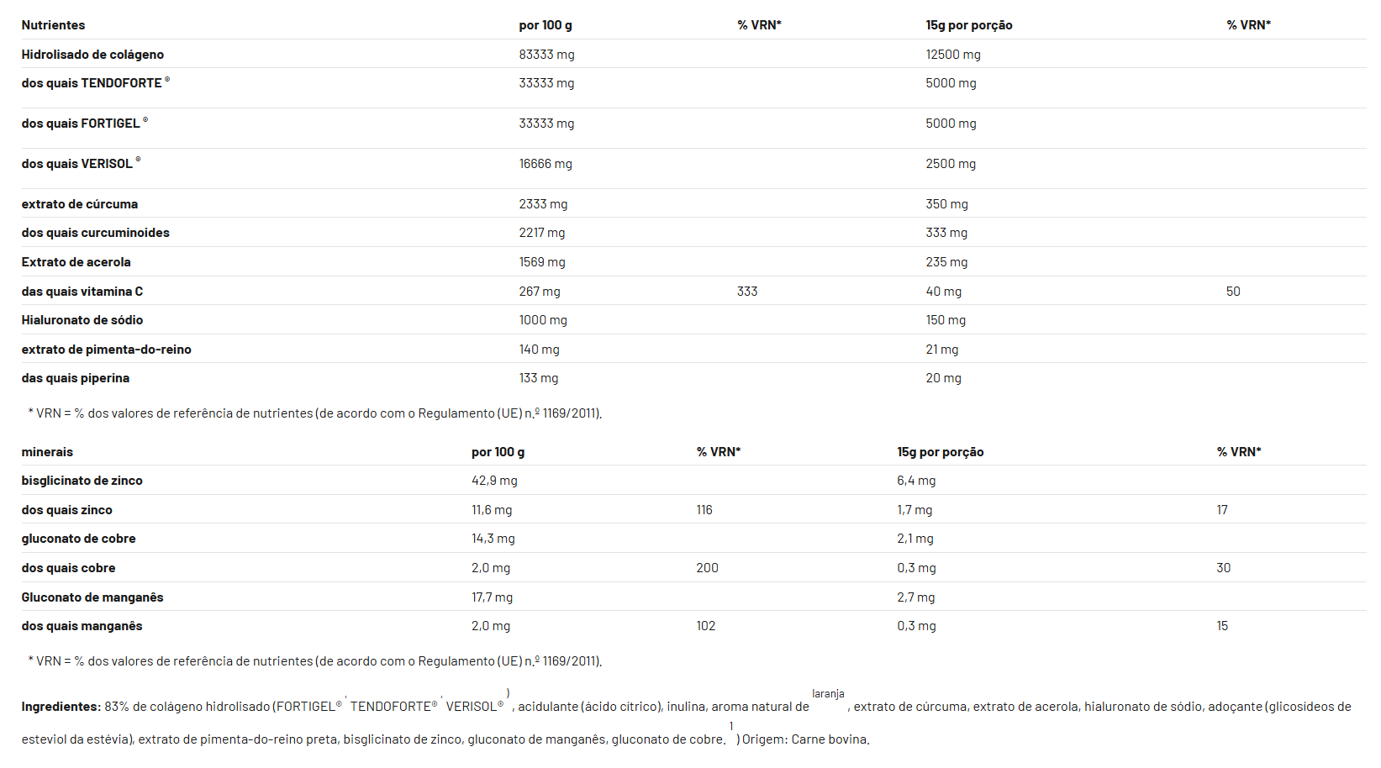1381x768 pixels.
Task: Click the 'Hialuronato de sódio' row label
Action: coord(82,320)
